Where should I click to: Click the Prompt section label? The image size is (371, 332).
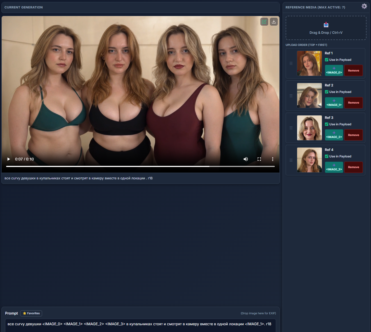click(x=12, y=313)
